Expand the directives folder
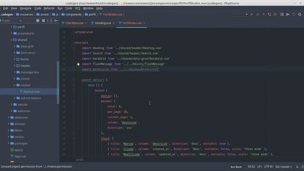 pos(9,117)
